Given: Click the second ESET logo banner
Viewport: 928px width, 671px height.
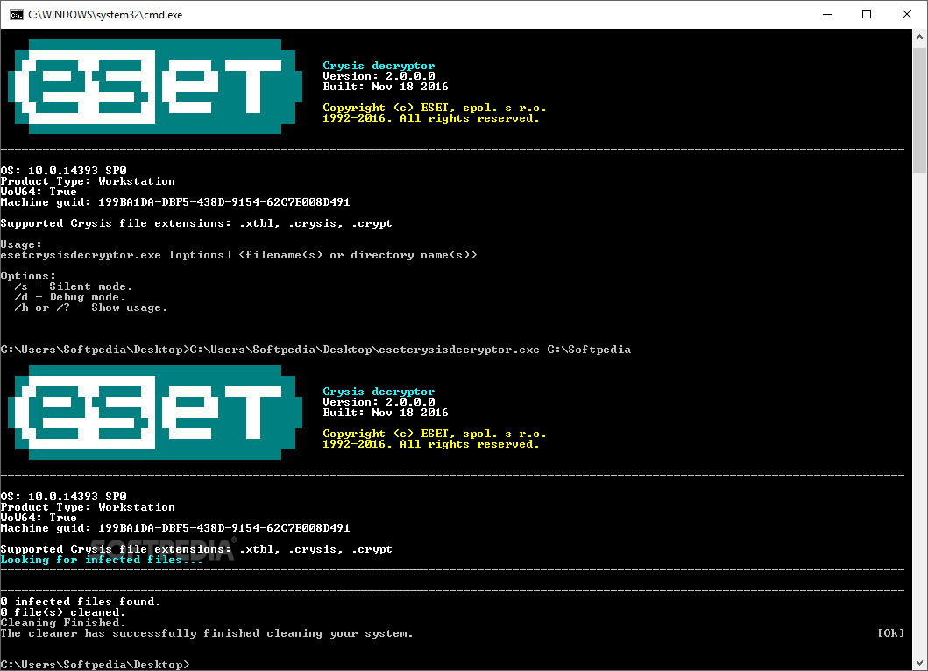Looking at the screenshot, I should tap(155, 413).
